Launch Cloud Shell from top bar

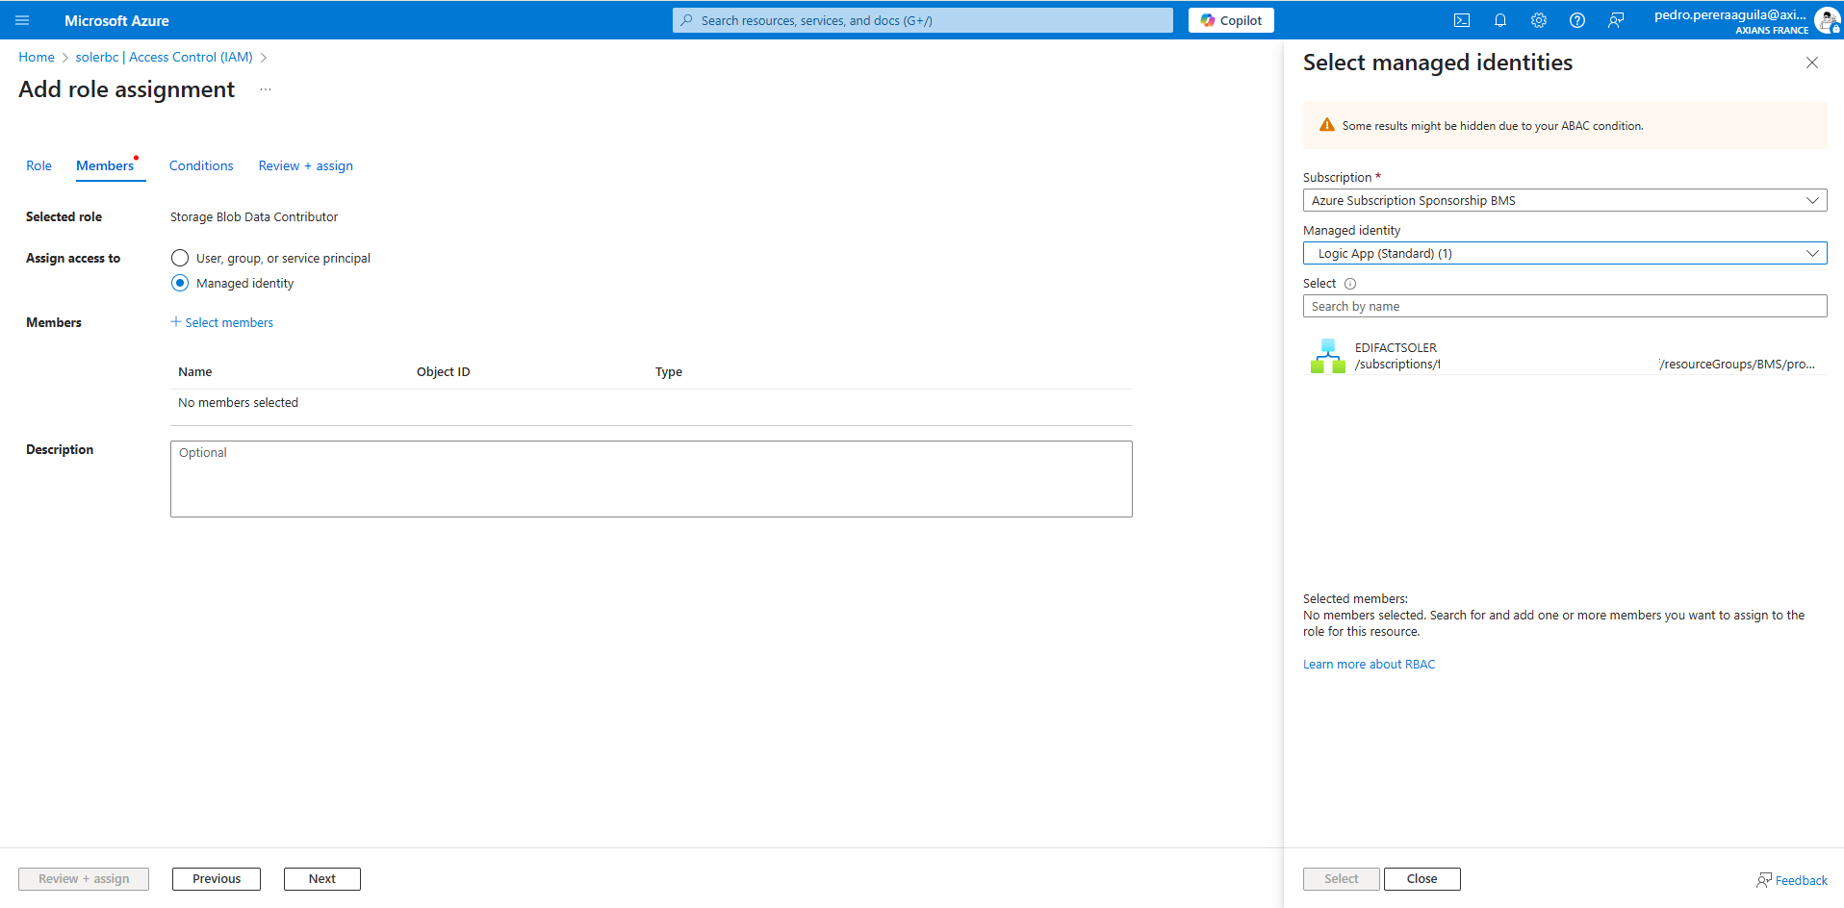pos(1461,20)
